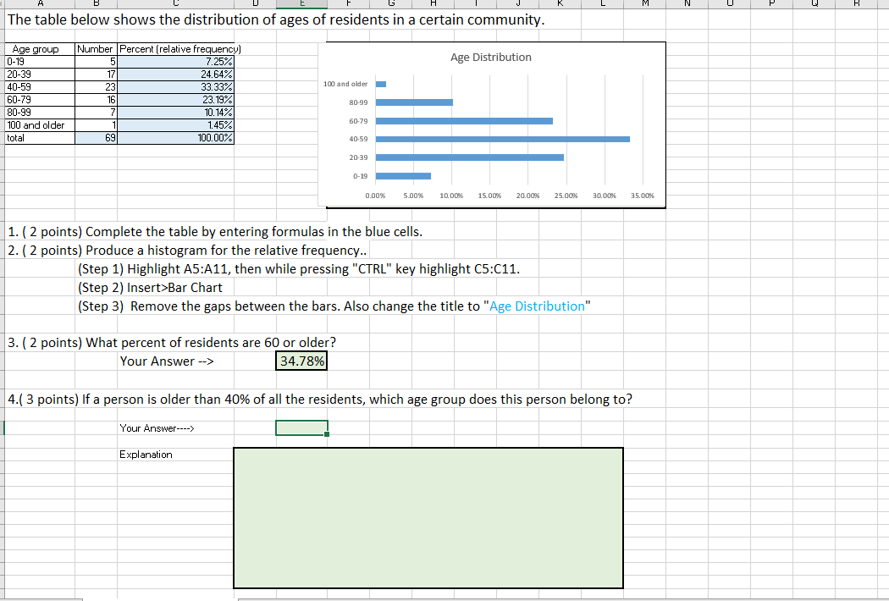Viewport: 889px width, 601px height.
Task: Select the 1.45% percent cell
Action: tap(176, 125)
